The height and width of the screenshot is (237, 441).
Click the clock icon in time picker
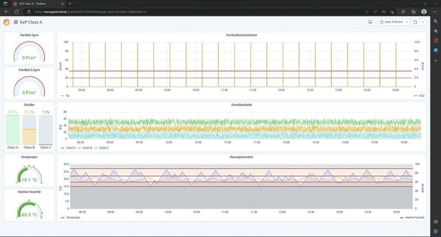[x=381, y=22]
